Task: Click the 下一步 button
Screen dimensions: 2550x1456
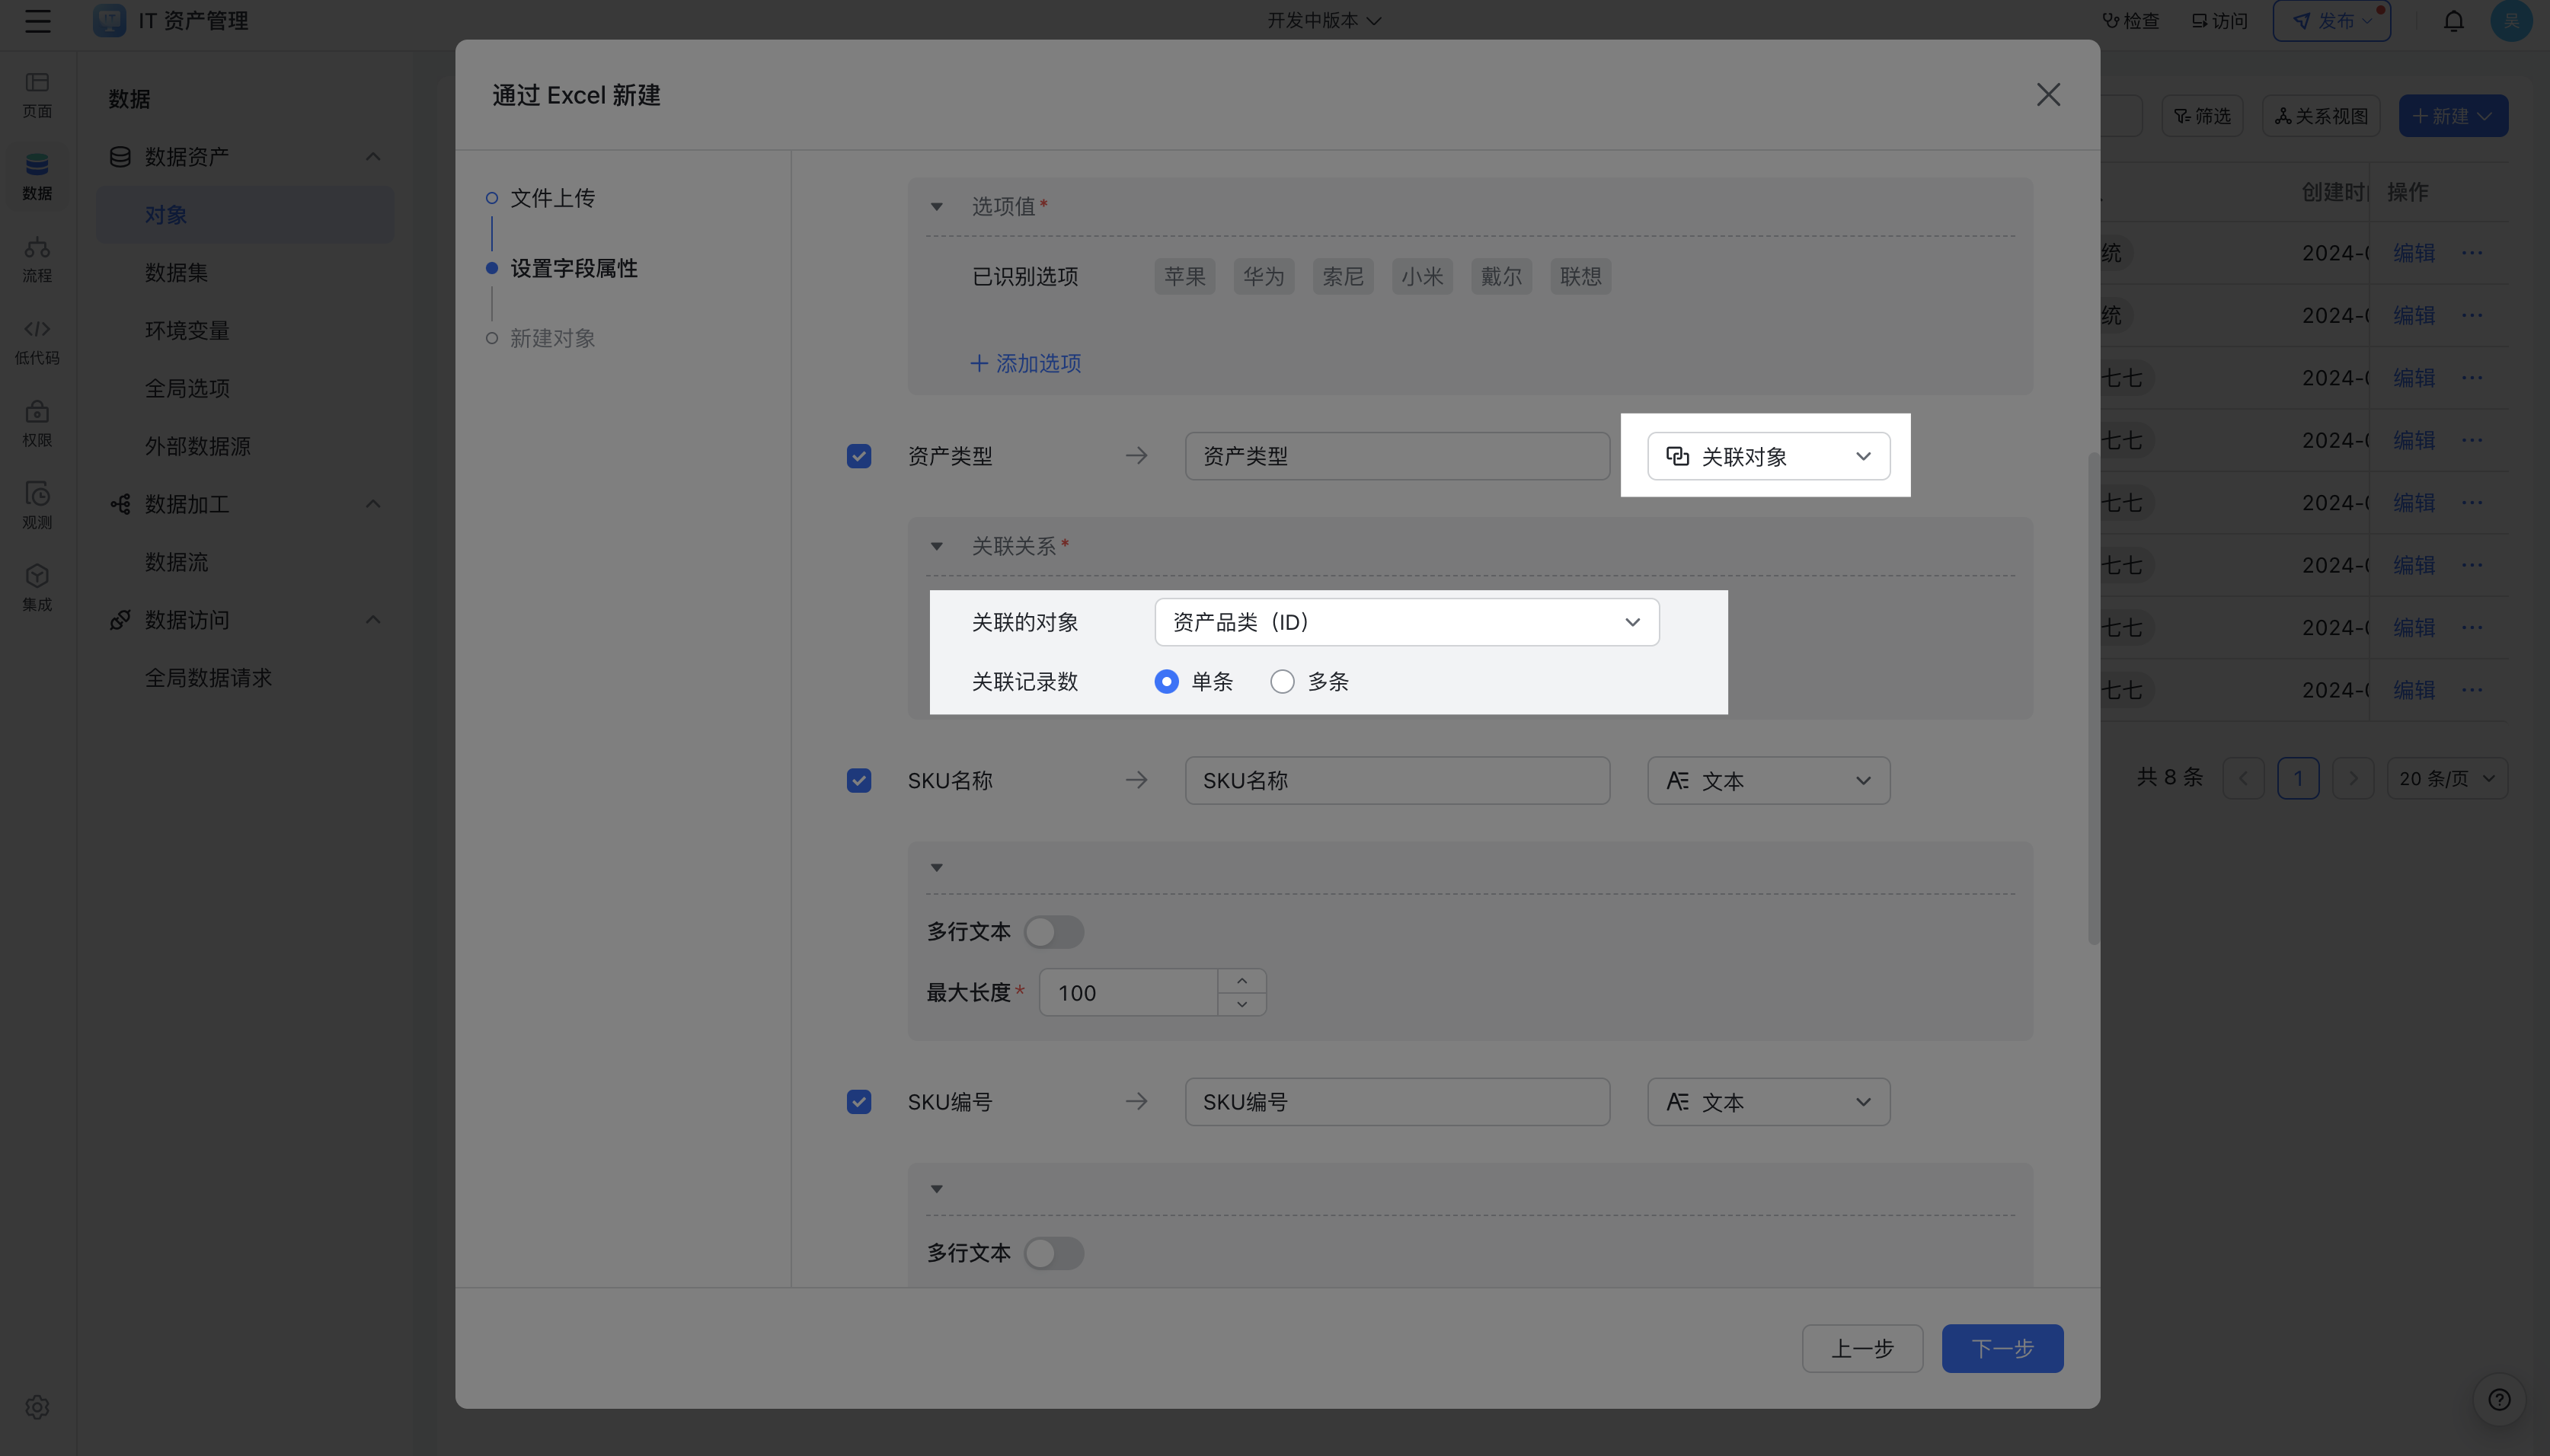Action: 2002,1348
